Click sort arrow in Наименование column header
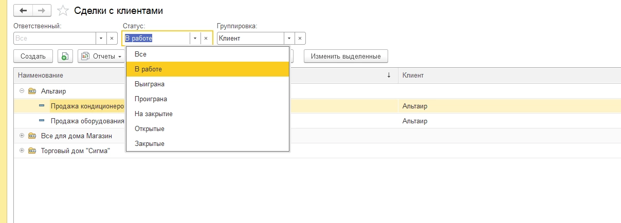This screenshot has width=621, height=223. pyautogui.click(x=389, y=76)
